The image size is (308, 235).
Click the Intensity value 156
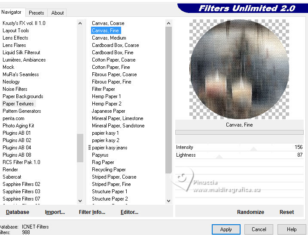[299, 147]
